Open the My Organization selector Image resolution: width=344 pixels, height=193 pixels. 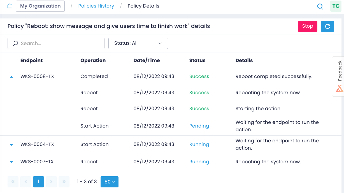click(40, 6)
